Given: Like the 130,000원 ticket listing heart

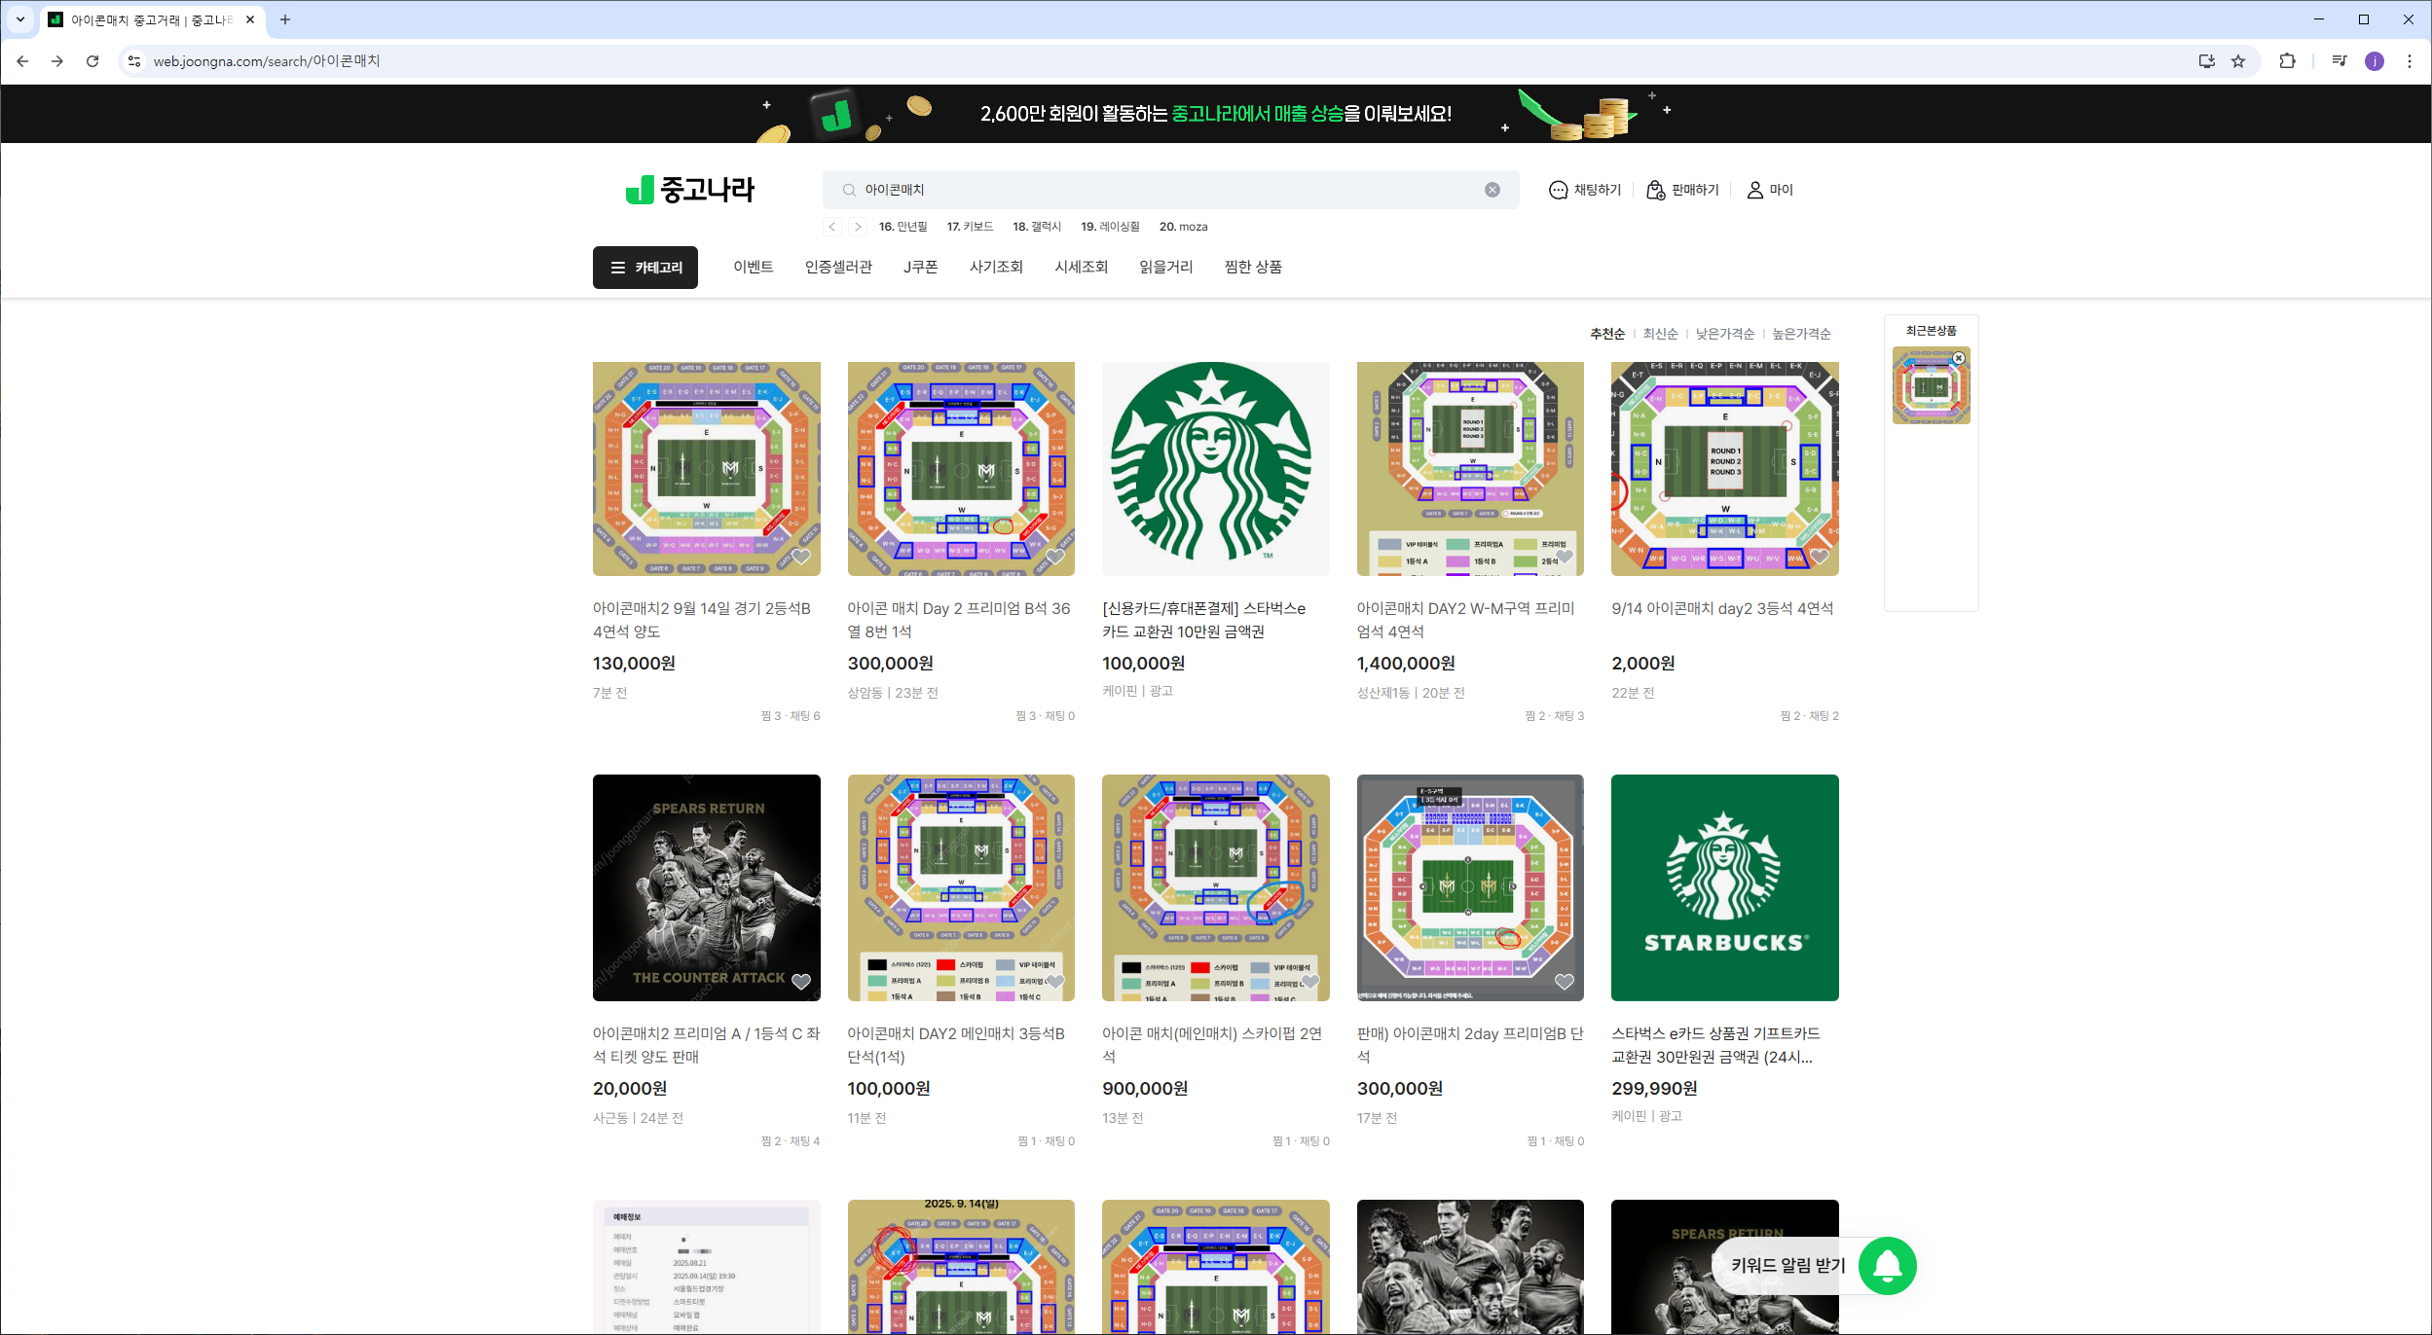Looking at the screenshot, I should tap(801, 557).
